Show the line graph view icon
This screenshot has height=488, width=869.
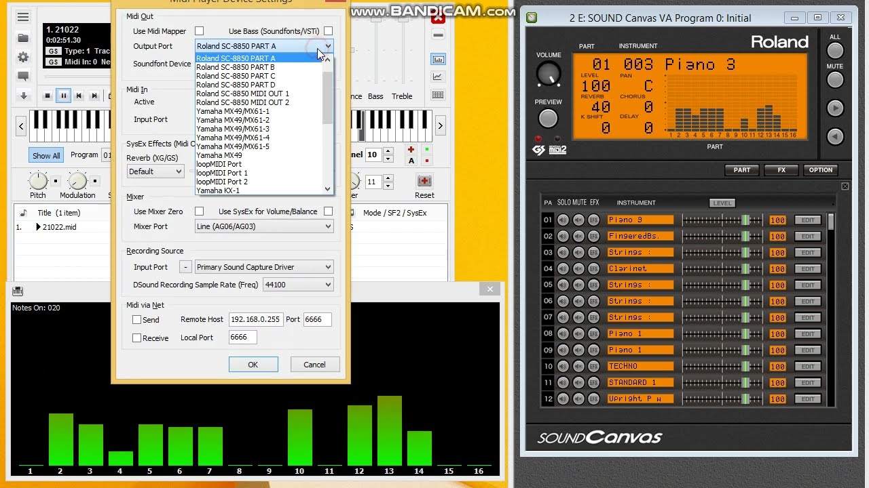tap(438, 77)
